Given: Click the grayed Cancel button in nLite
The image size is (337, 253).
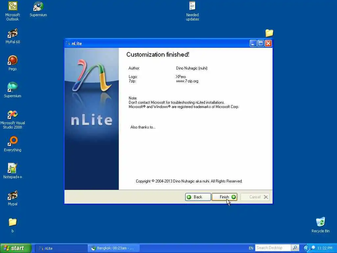Looking at the screenshot, I should [255, 197].
